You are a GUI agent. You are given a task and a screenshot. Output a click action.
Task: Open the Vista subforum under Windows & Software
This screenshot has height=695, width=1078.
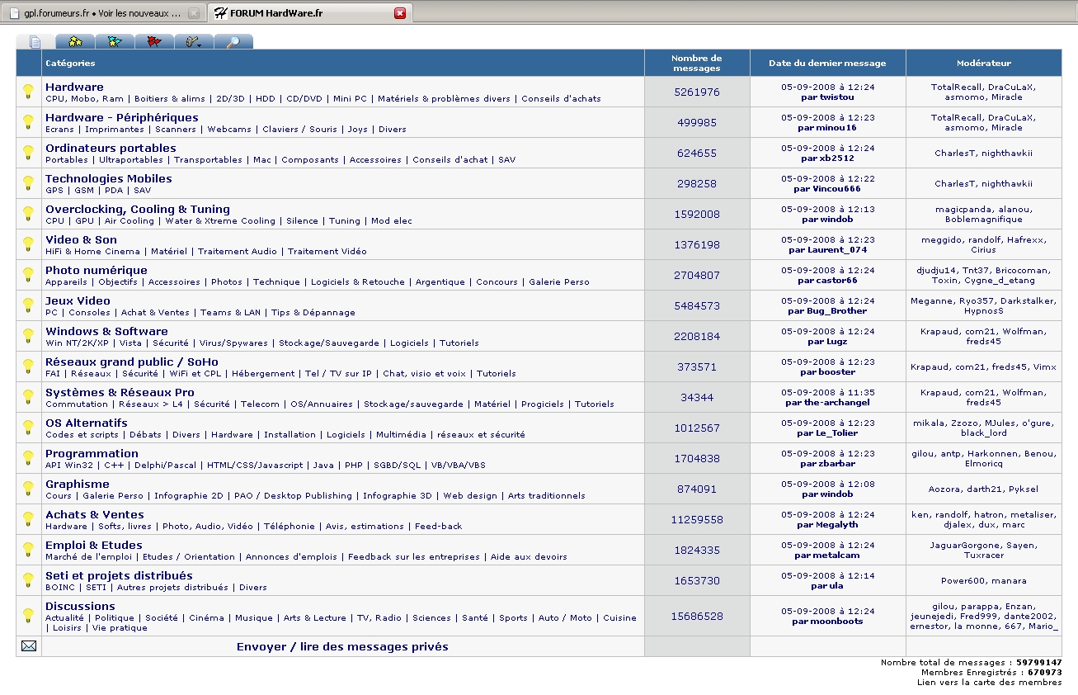130,343
